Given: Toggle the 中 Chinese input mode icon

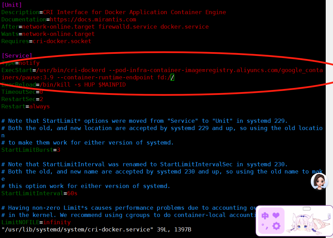Looking at the screenshot, I should [265, 216].
